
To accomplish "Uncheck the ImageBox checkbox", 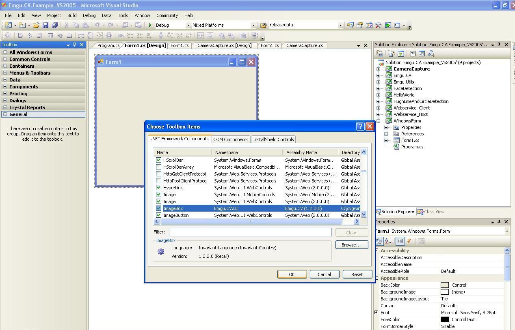I will (159, 208).
